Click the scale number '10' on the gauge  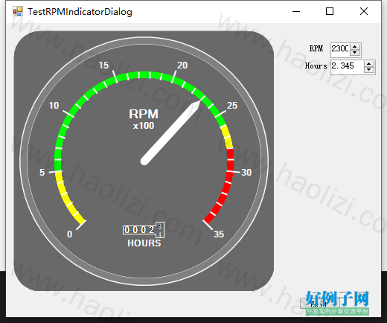[x=54, y=106]
